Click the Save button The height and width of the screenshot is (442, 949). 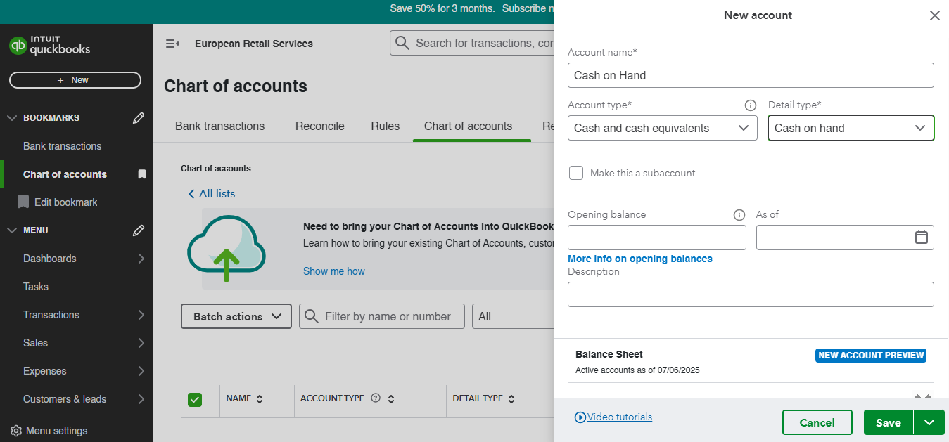tap(889, 422)
